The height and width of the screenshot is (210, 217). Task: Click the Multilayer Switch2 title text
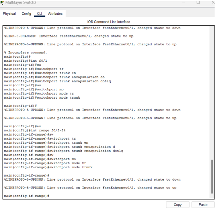21,2
